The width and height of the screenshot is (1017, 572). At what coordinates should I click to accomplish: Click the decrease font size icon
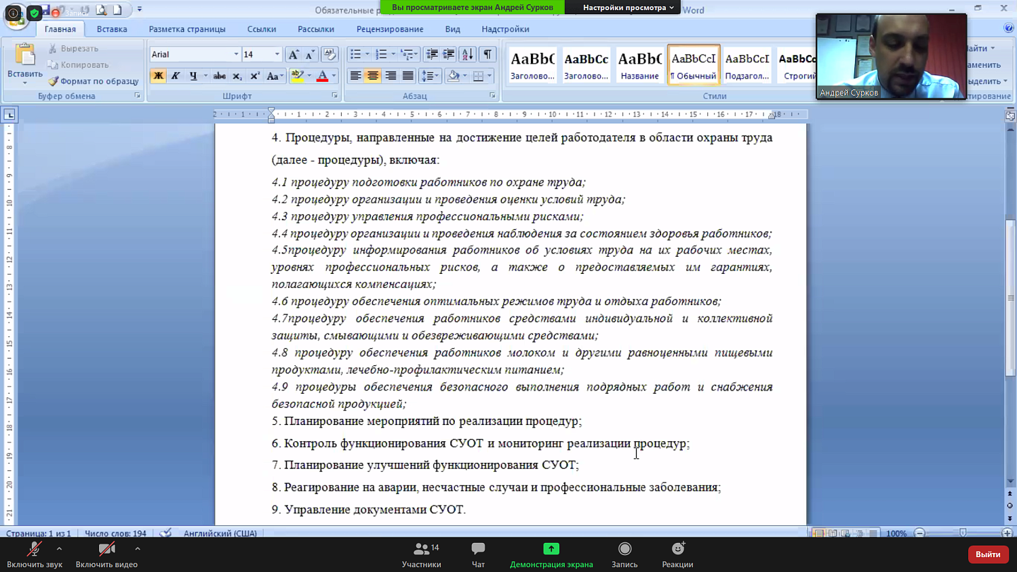[310, 54]
